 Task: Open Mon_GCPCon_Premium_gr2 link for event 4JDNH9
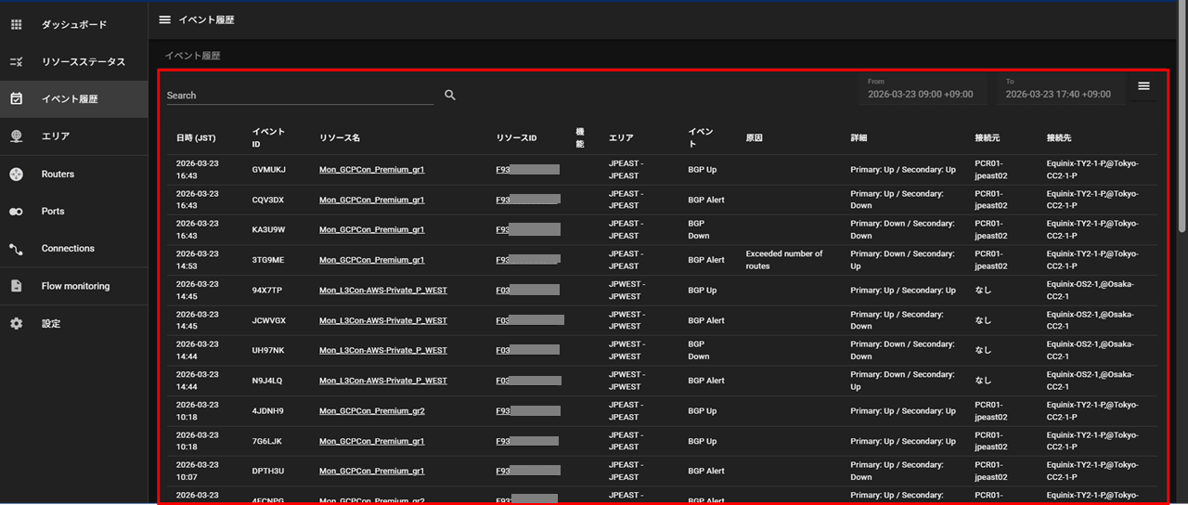pos(371,411)
